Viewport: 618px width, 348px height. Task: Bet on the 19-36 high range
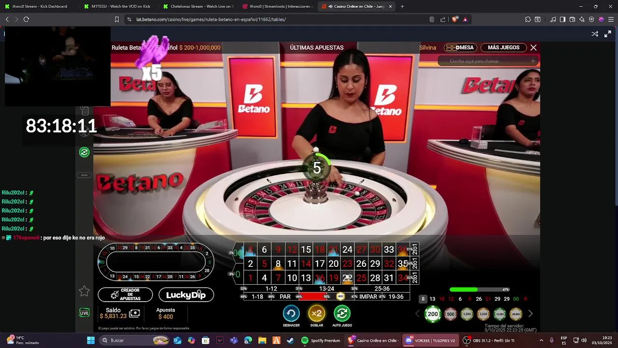(x=395, y=297)
